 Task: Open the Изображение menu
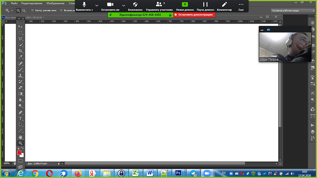55,3
